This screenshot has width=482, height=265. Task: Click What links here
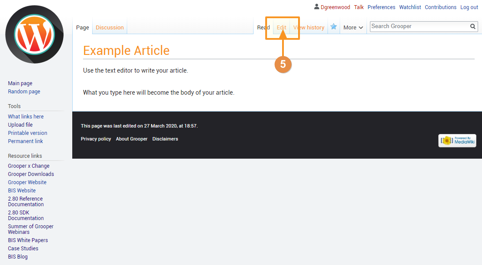26,116
